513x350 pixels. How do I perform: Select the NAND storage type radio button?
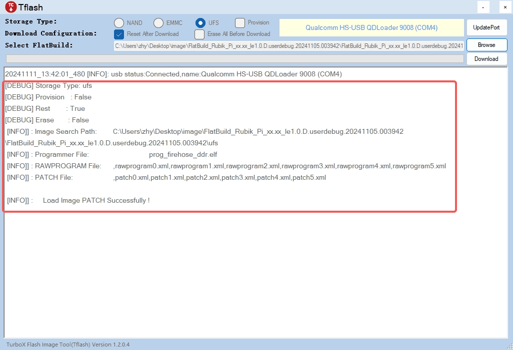click(119, 23)
